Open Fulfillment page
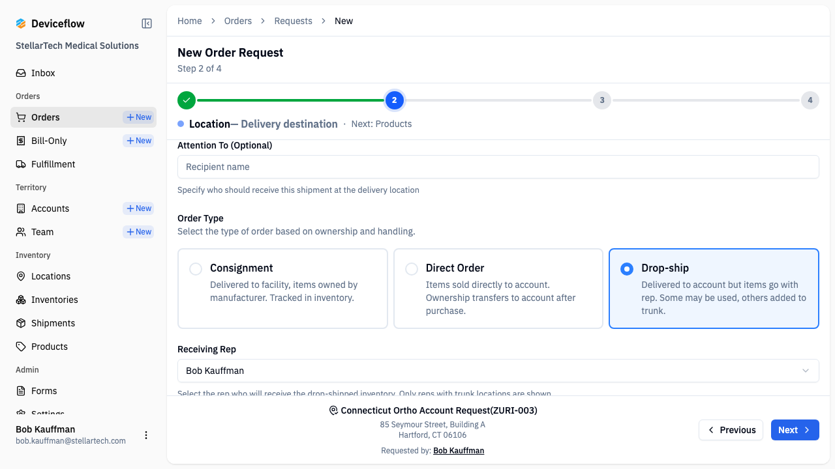The image size is (835, 469). (83, 164)
